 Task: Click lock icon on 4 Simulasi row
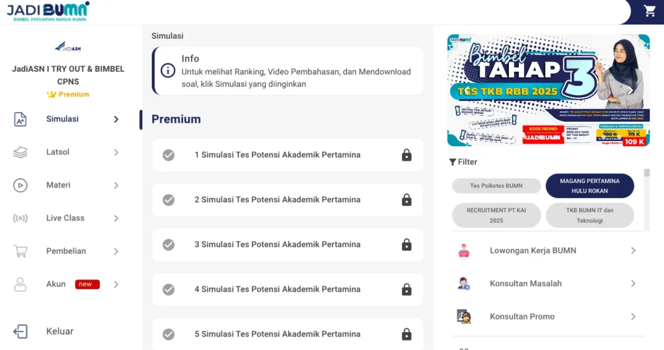tap(407, 289)
